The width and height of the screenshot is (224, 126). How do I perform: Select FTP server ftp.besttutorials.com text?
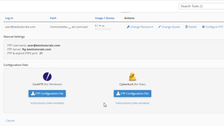[37, 49]
